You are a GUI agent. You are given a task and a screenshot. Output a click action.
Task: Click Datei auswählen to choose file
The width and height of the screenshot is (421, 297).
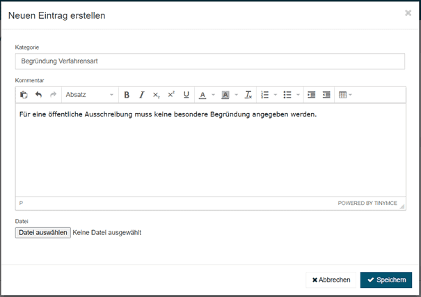tap(43, 233)
